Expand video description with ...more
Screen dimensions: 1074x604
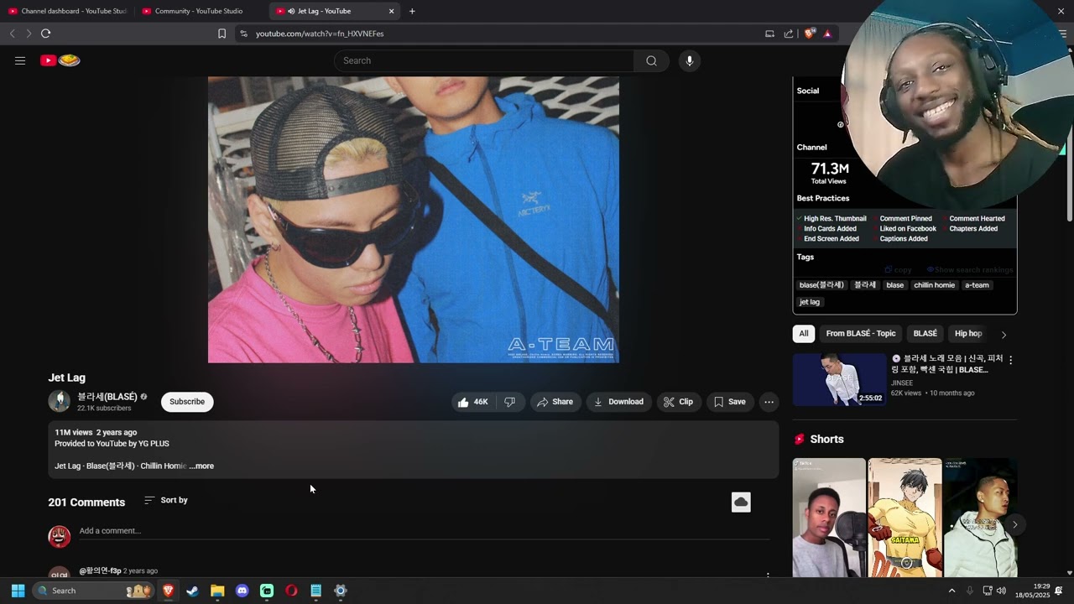pyautogui.click(x=201, y=466)
